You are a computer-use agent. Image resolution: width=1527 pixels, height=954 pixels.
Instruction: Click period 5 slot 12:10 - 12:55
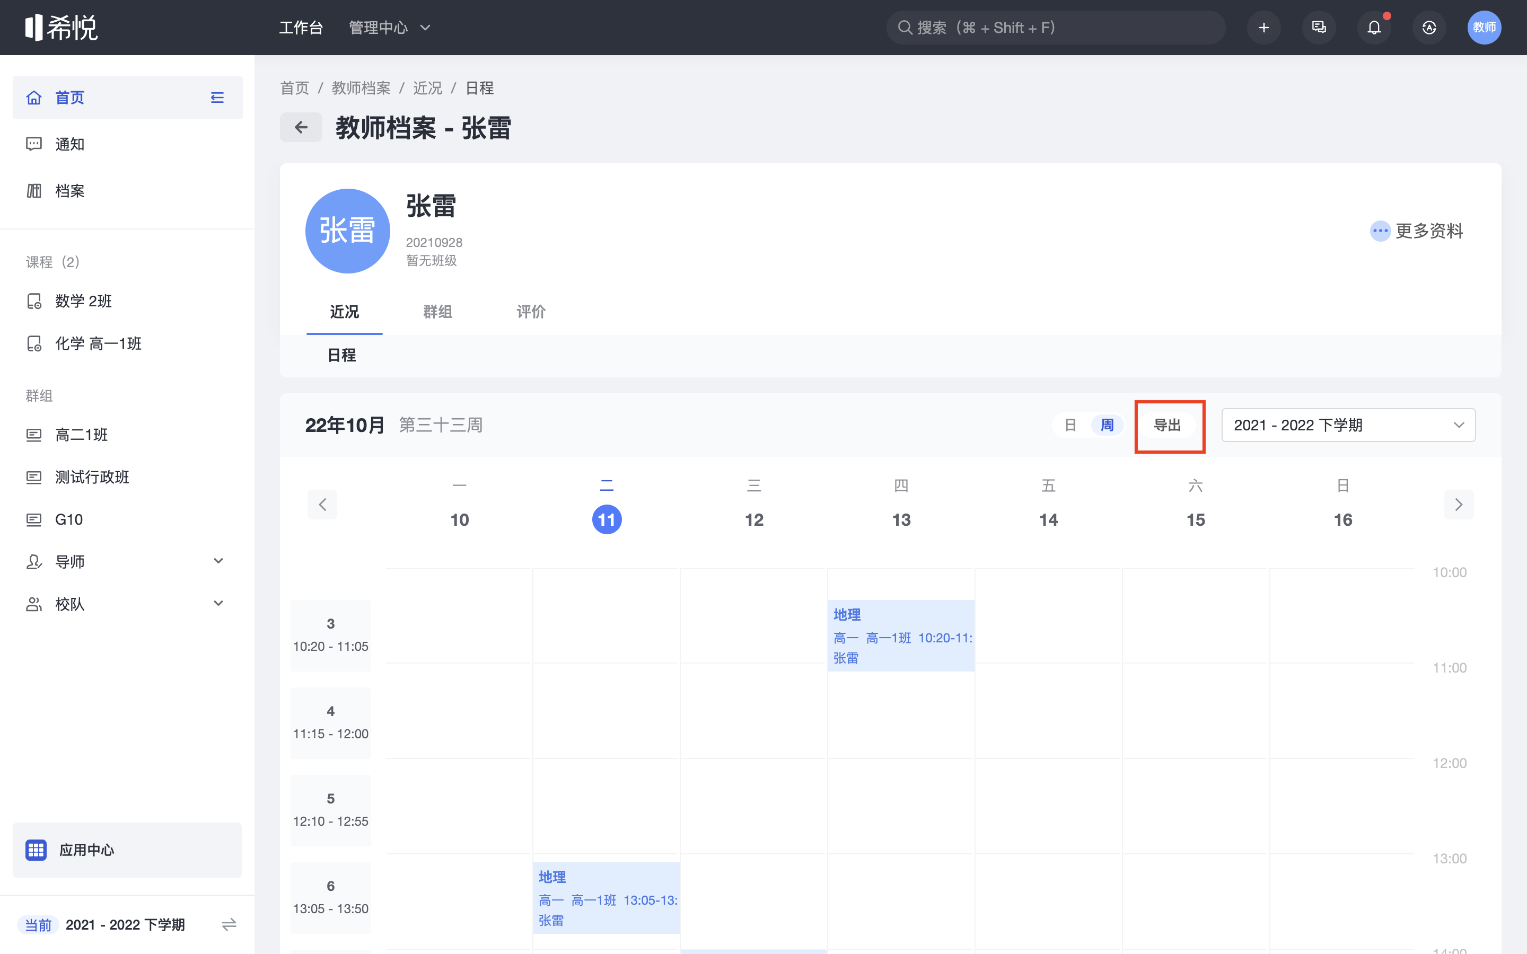point(331,810)
